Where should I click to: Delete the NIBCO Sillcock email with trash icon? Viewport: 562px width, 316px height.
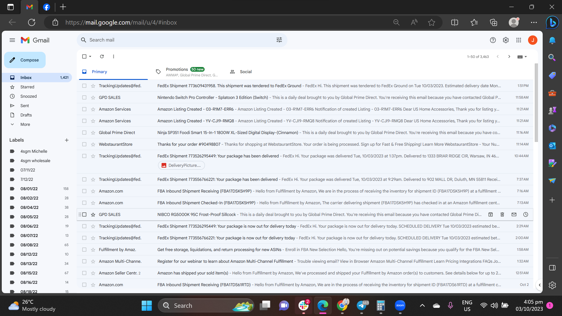(502, 214)
